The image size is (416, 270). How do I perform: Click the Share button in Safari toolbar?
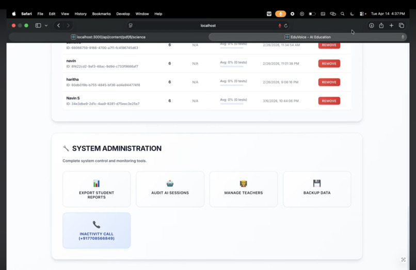(x=381, y=25)
